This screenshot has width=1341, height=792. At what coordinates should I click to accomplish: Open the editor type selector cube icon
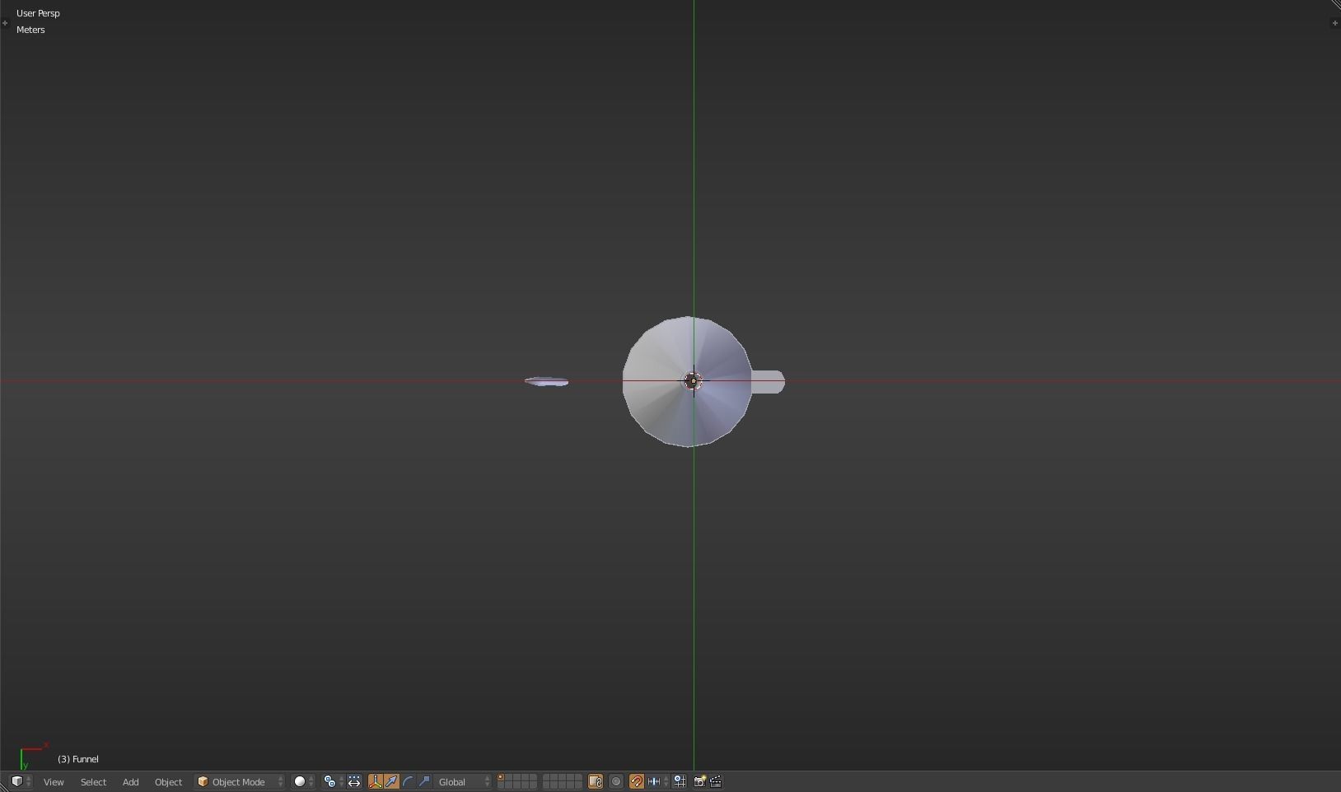coord(21,781)
